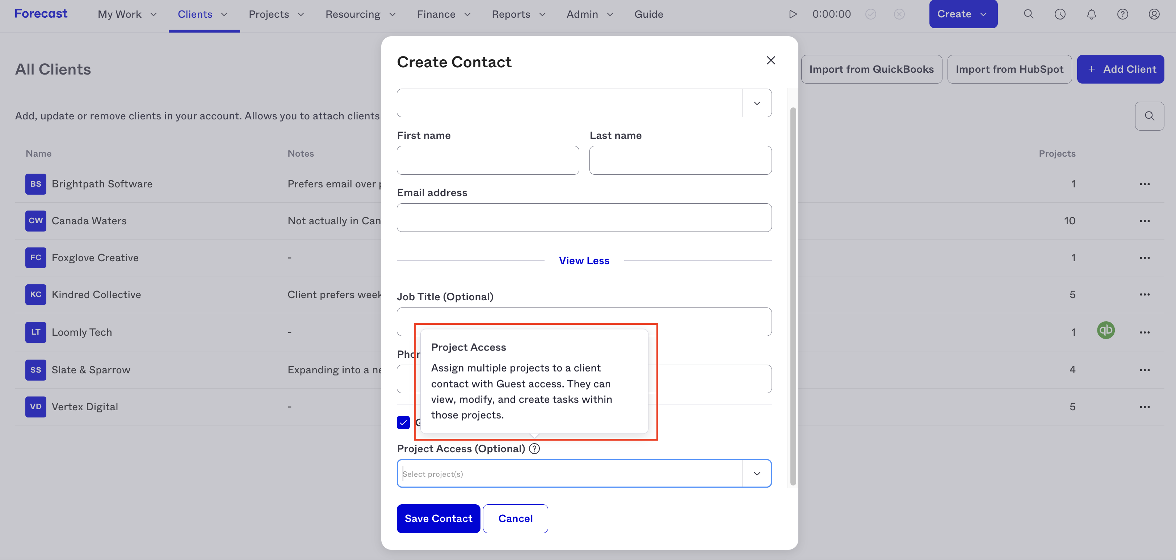Open more options for Canada Waters
This screenshot has width=1176, height=560.
(x=1144, y=221)
